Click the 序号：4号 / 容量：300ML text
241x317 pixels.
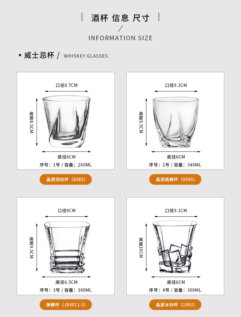point(175,290)
